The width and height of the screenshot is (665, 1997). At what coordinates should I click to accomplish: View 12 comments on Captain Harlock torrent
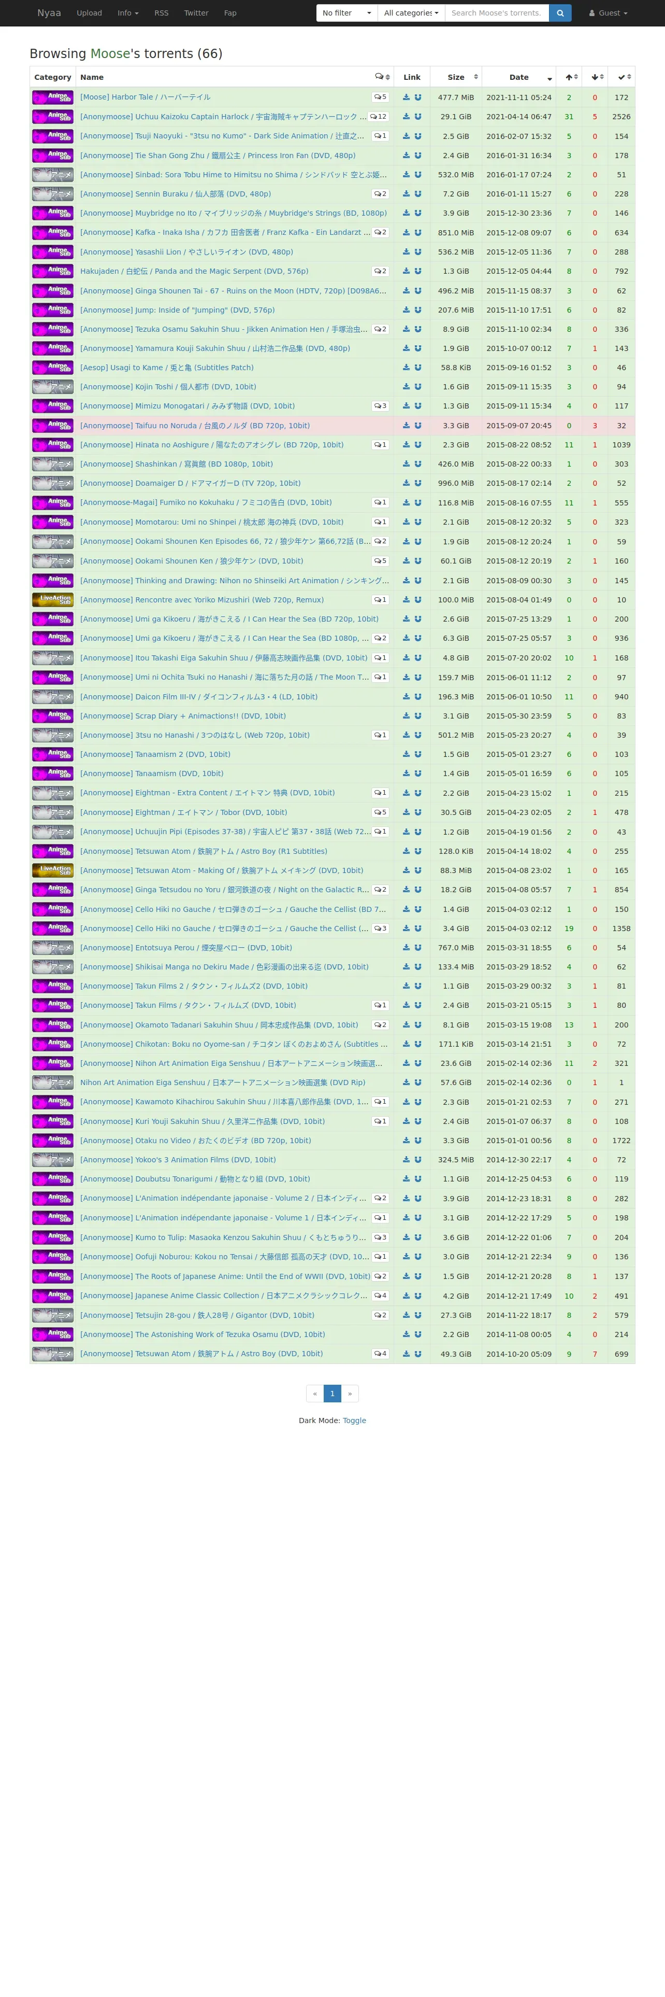pos(379,116)
